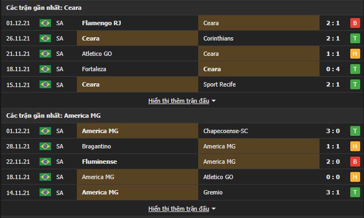Click red B result badge for Flamengo match
Image resolution: width=364 pixels, height=218 pixels.
[355, 23]
